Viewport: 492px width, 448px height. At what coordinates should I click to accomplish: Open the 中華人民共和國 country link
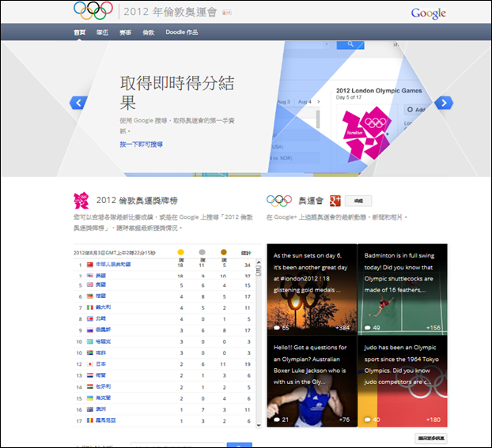(x=113, y=264)
